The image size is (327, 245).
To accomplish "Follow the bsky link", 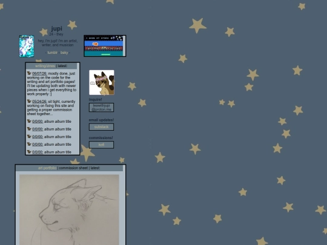I will pos(64,53).
